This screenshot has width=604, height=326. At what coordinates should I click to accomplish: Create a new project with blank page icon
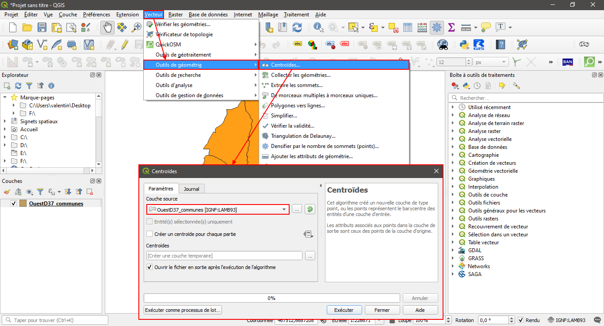click(x=13, y=27)
